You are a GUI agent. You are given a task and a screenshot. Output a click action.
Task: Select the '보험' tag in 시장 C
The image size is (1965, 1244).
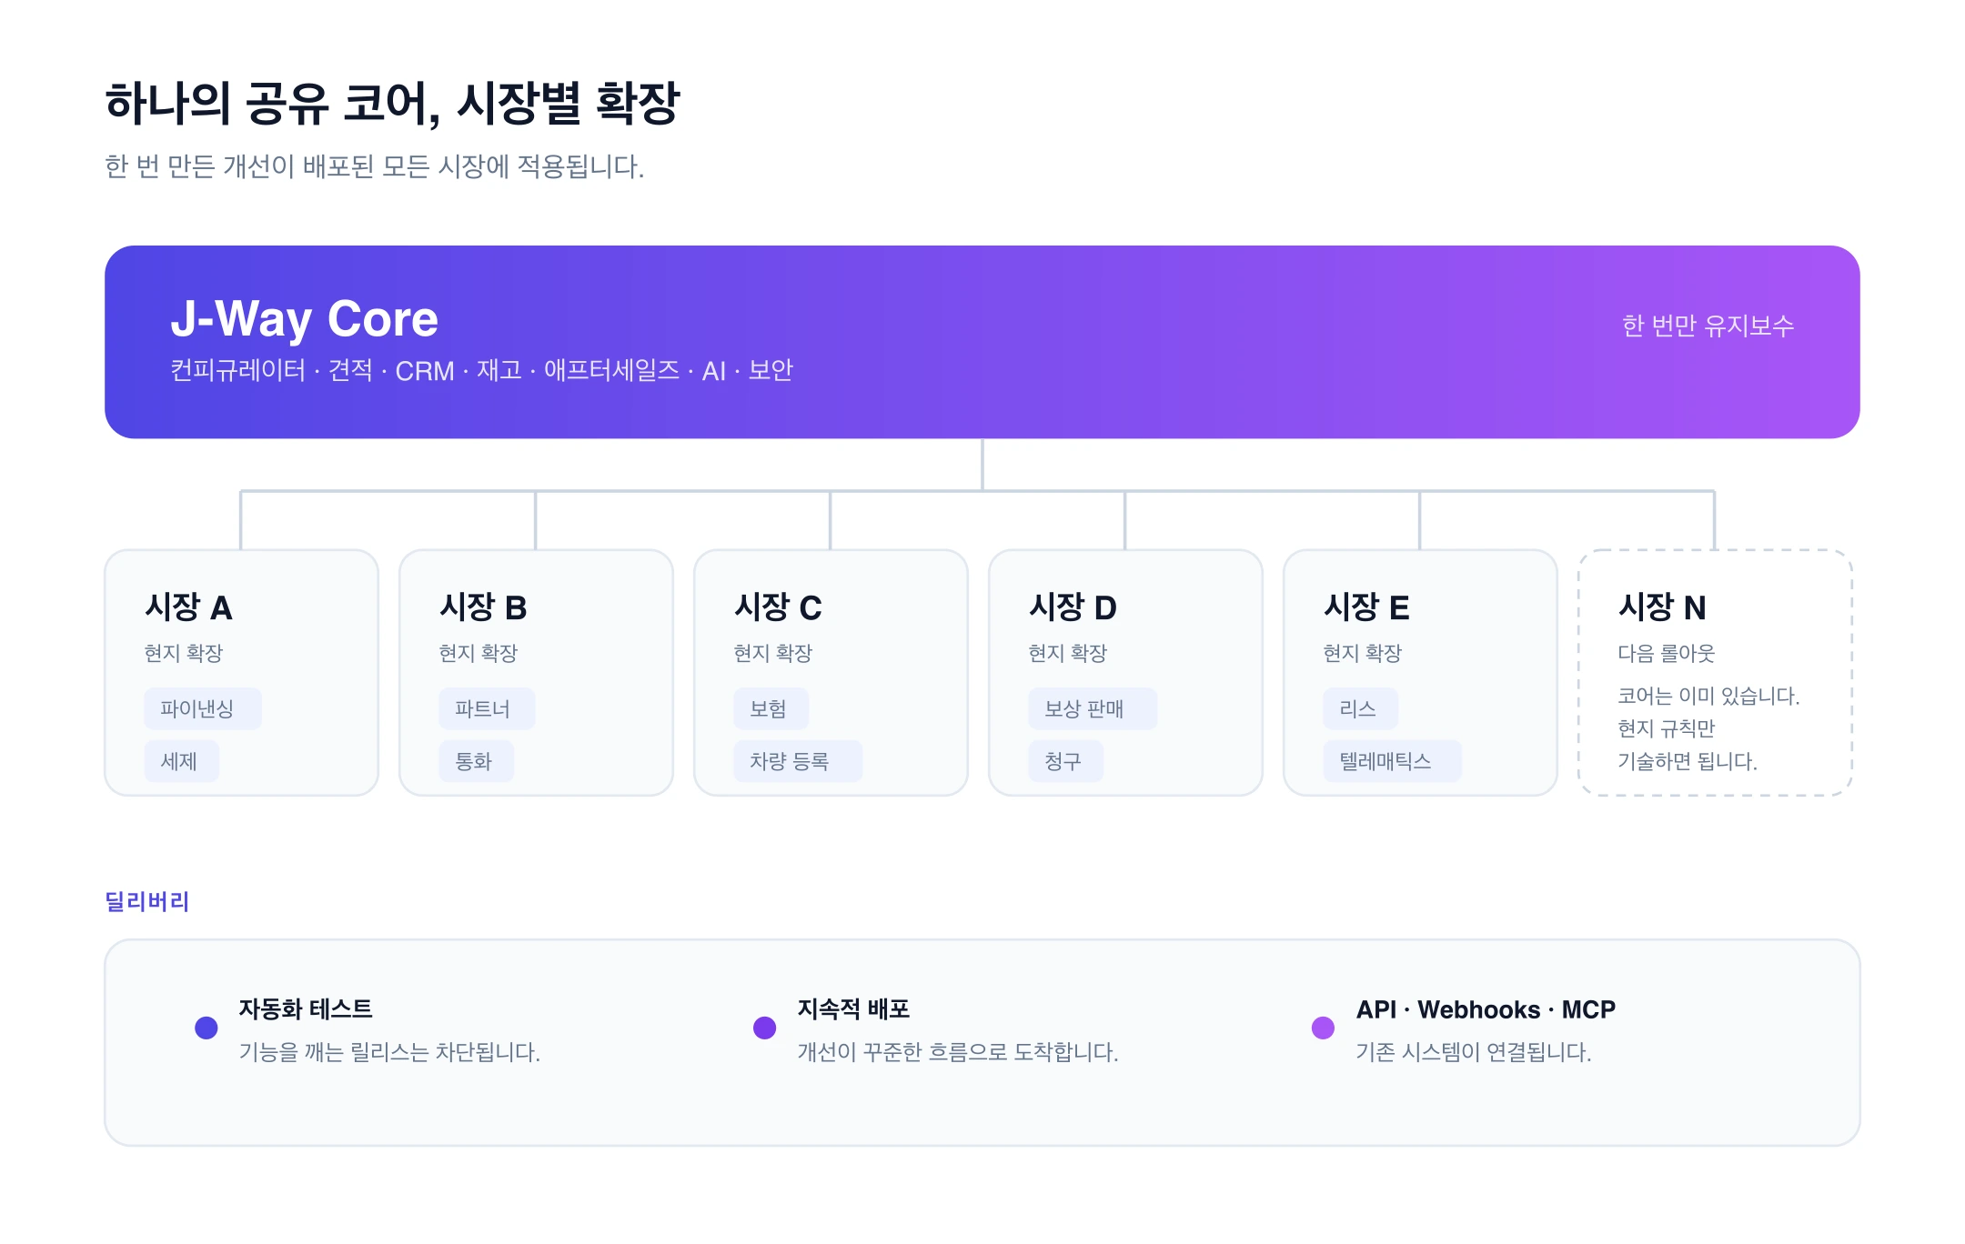771,708
